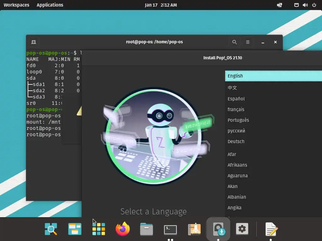Viewport: 322px width, 241px height.
Task: Open the power icon in top bar
Action: pos(314,5)
